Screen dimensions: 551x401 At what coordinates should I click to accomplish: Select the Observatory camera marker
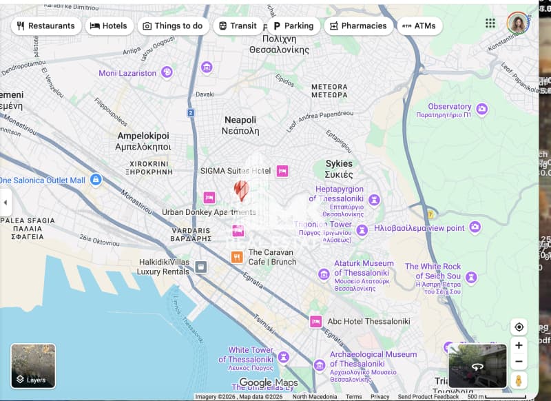click(x=481, y=109)
